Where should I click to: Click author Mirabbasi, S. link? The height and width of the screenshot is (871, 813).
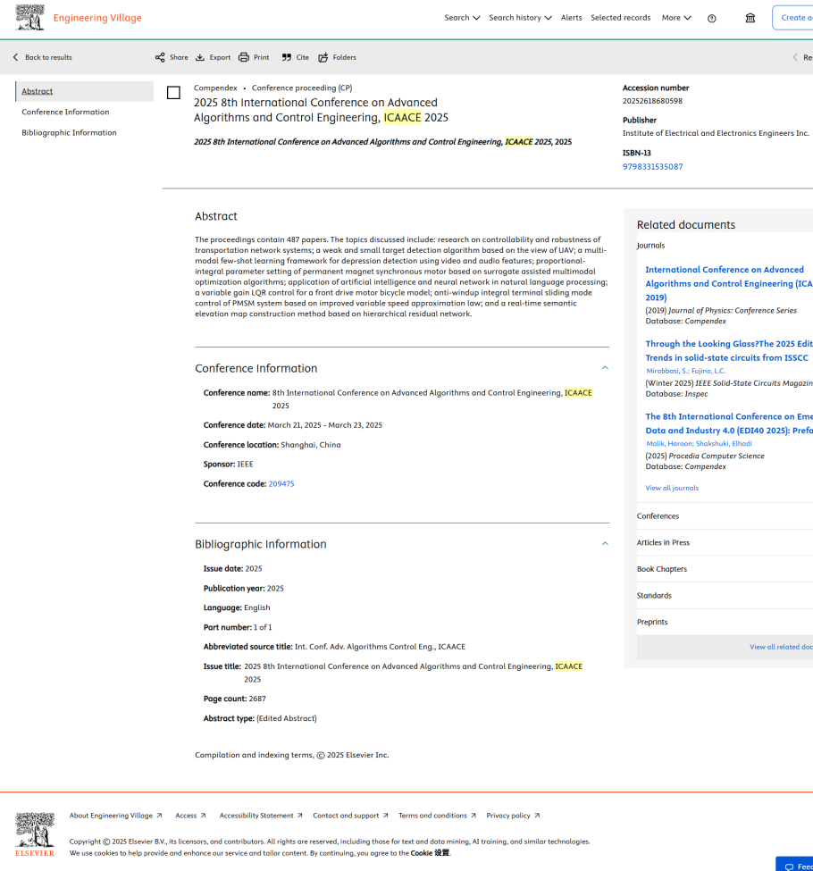(x=666, y=371)
